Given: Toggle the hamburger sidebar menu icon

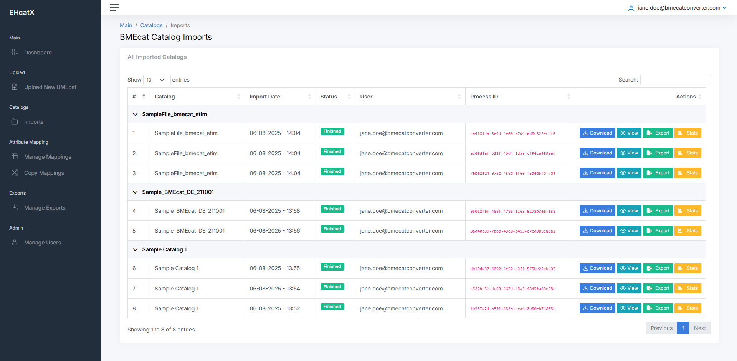Looking at the screenshot, I should pyautogui.click(x=114, y=8).
